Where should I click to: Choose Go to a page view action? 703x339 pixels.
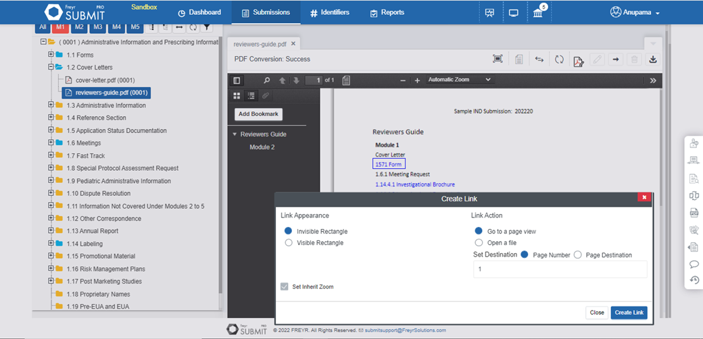pos(479,232)
